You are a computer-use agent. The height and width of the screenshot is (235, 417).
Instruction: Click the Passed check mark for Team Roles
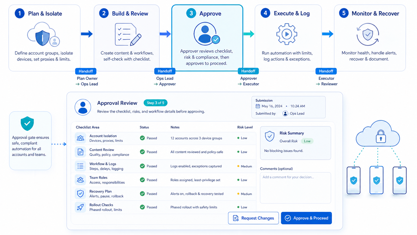[142, 180]
